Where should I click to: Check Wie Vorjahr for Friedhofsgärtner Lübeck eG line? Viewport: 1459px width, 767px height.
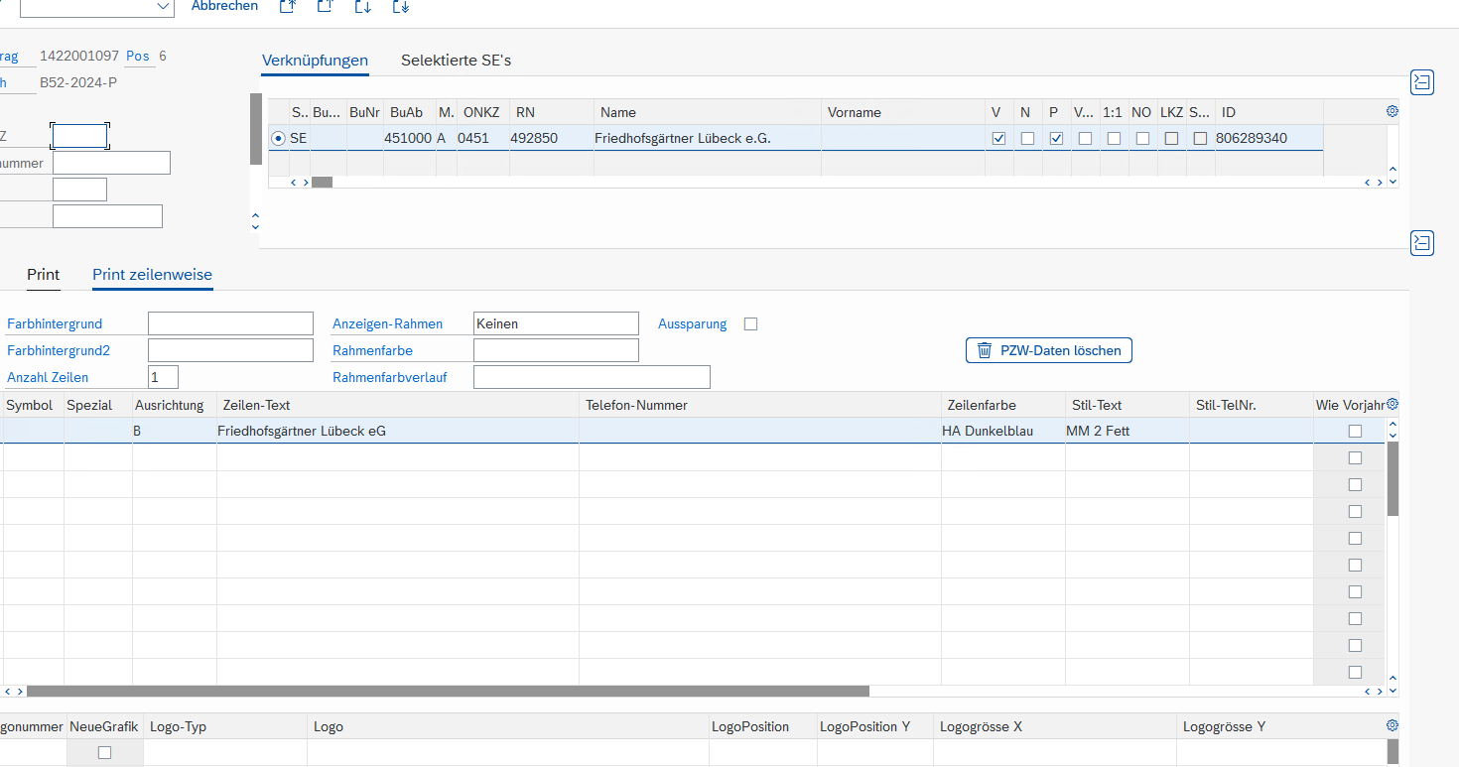pyautogui.click(x=1355, y=431)
